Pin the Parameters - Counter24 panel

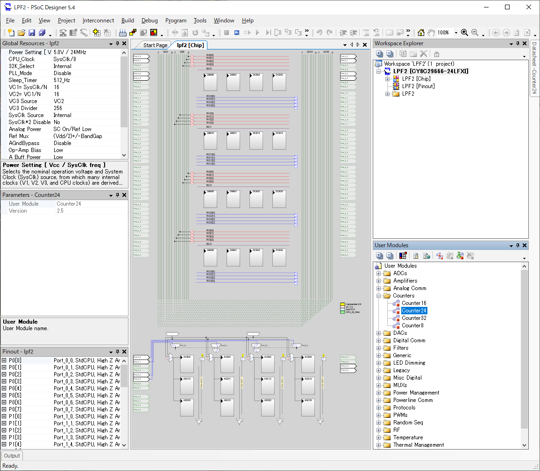(x=117, y=195)
